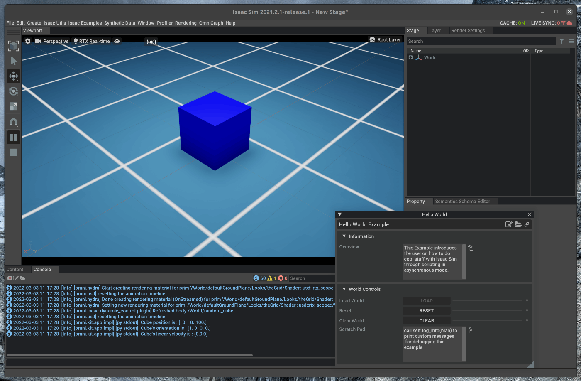
Task: Open the Window menu
Action: pyautogui.click(x=146, y=23)
